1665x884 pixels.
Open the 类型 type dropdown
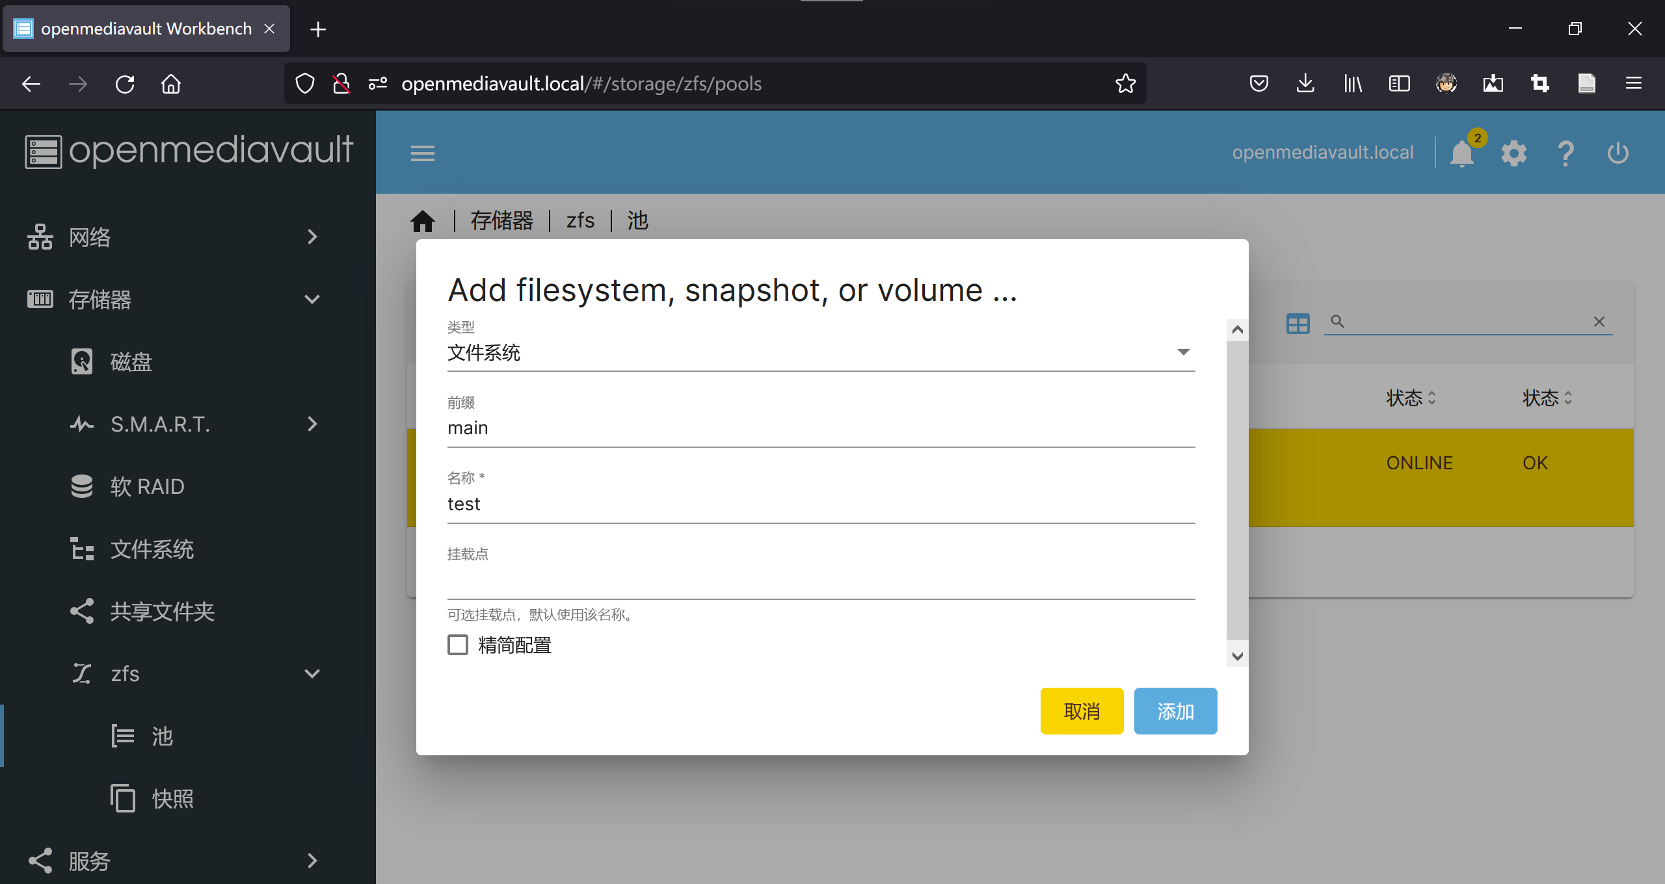pyautogui.click(x=821, y=353)
